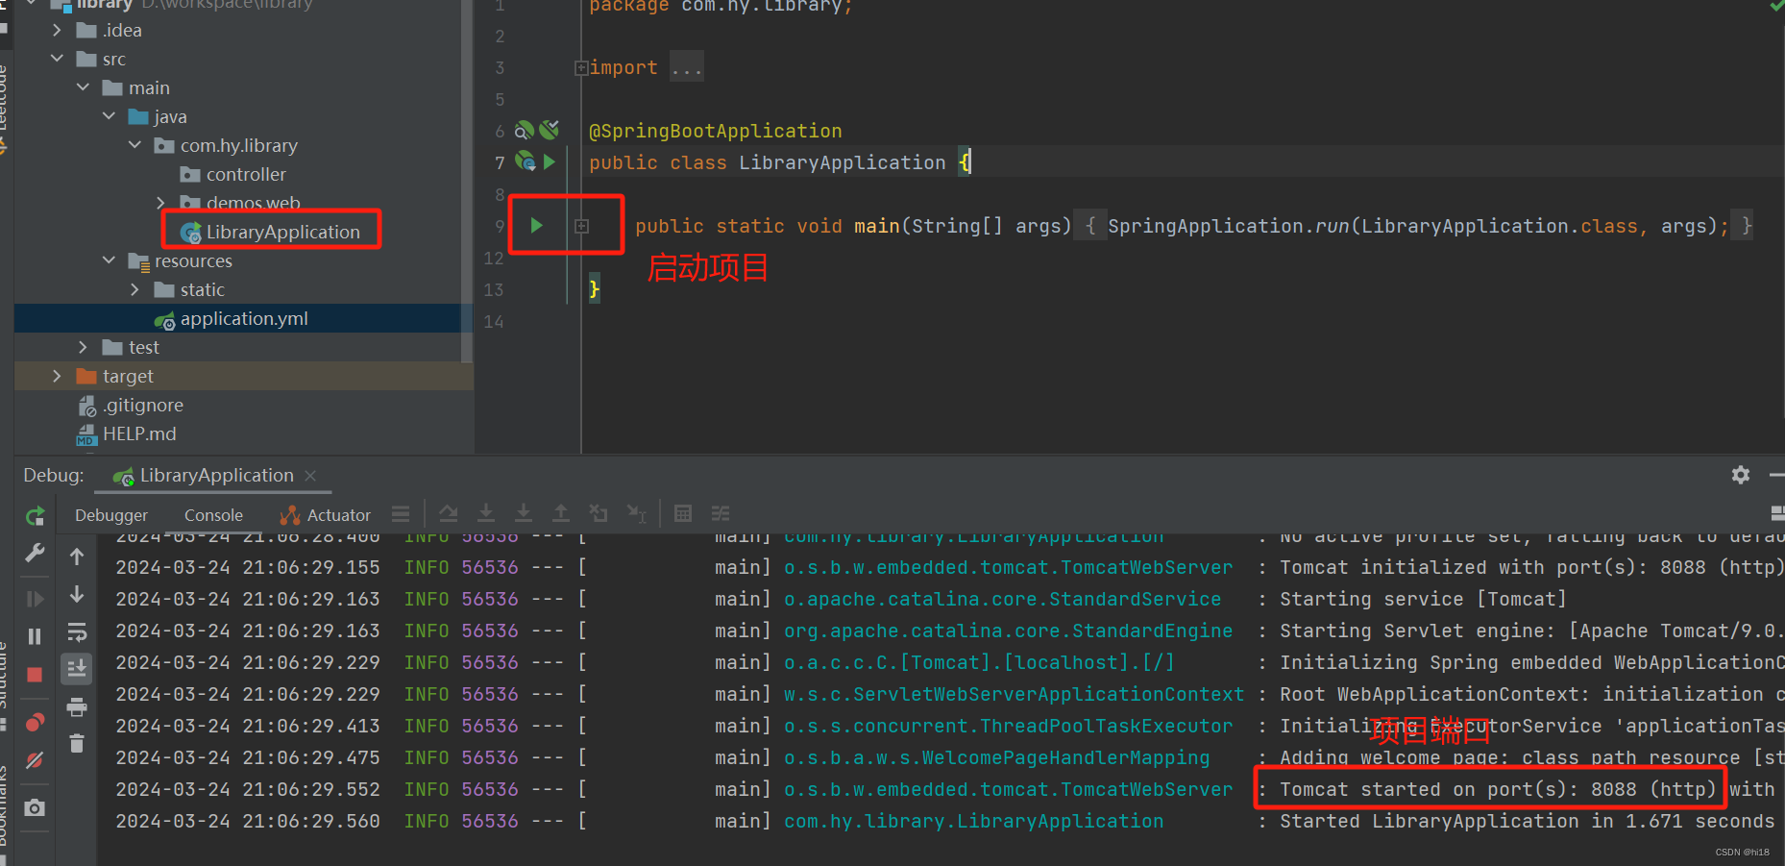This screenshot has height=866, width=1785.
Task: Click 'Started LibraryApplication in 1.671 seconds' log line
Action: 1527,821
